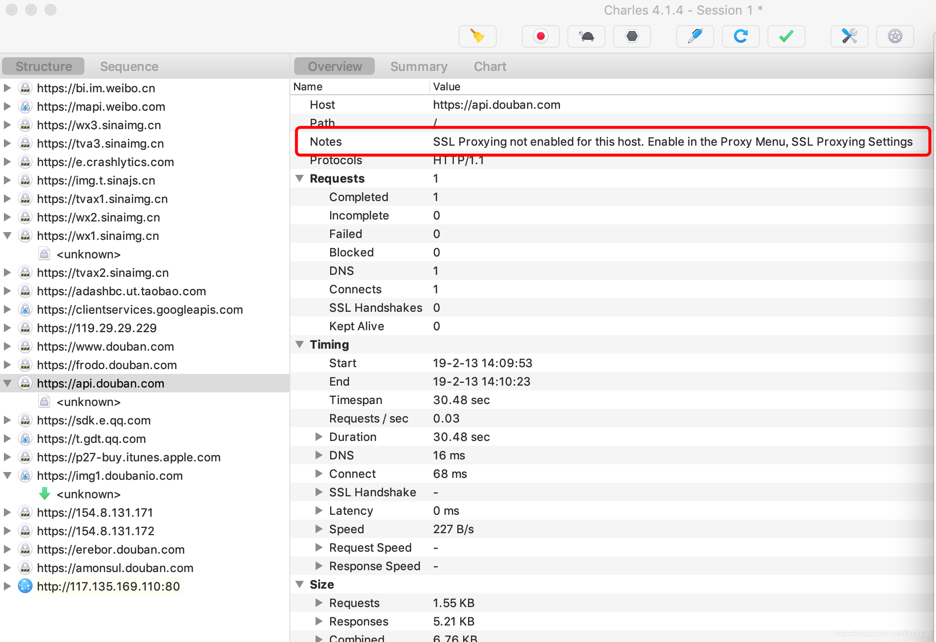Screen dimensions: 936x642
Task: Select the https://154.8.131.172 host
Action: (x=96, y=531)
